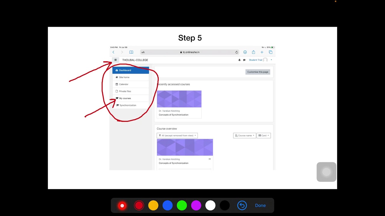Open the Synchronization course in sidebar

pos(131,105)
